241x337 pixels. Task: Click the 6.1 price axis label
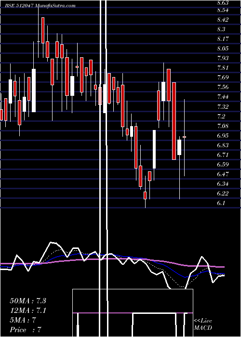221,203
